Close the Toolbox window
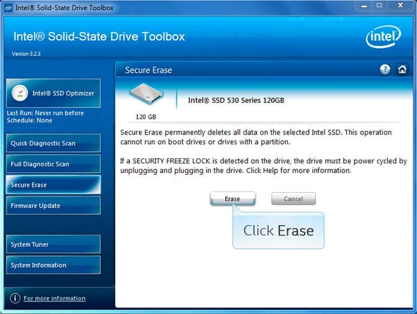Viewport: 417px width, 314px height. pyautogui.click(x=400, y=5)
